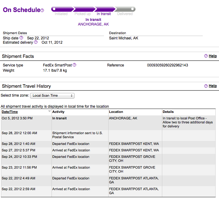Viewport: 219px width, 200px height.
Task: Open the Local Scan Time zone dropdown
Action: point(52,96)
